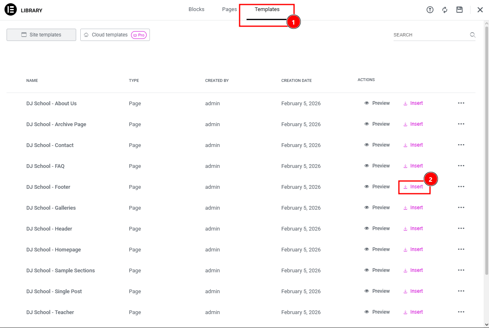Image resolution: width=489 pixels, height=328 pixels.
Task: Sort by the TYPE column header
Action: coord(134,80)
